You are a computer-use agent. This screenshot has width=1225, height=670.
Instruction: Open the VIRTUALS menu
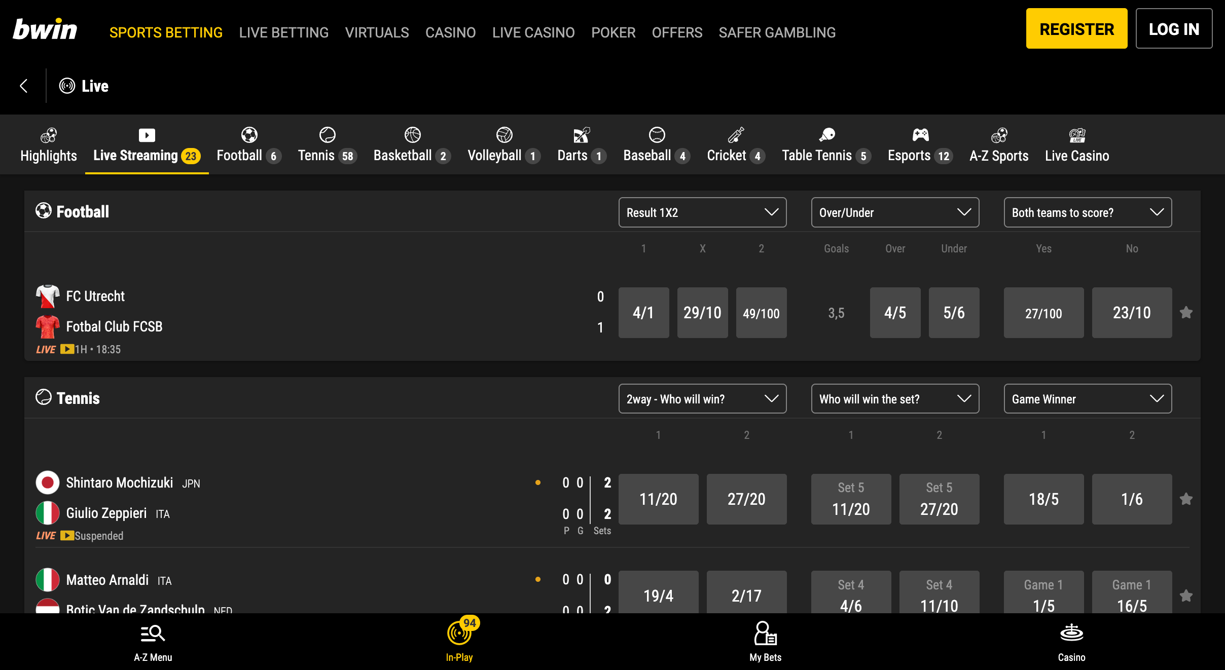pyautogui.click(x=377, y=32)
